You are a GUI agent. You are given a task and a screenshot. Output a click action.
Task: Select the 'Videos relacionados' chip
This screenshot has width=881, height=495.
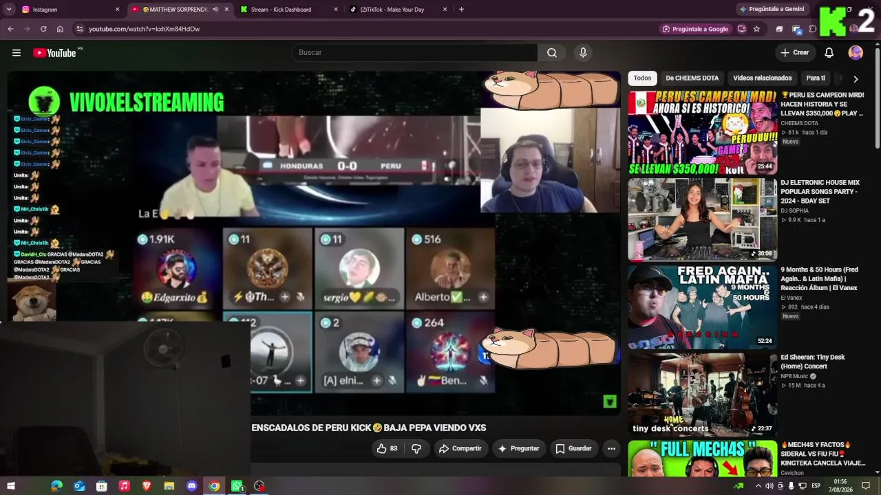tap(762, 78)
